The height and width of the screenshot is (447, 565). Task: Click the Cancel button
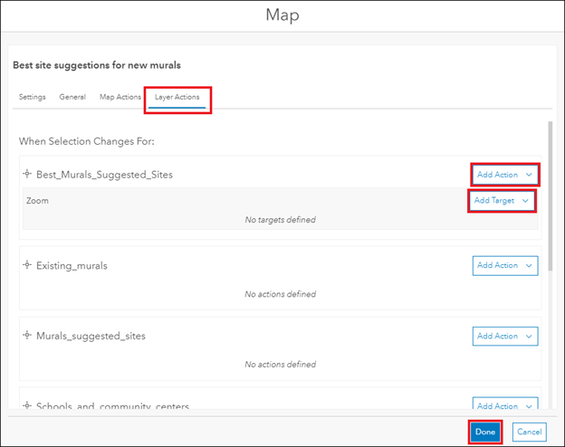coord(530,432)
